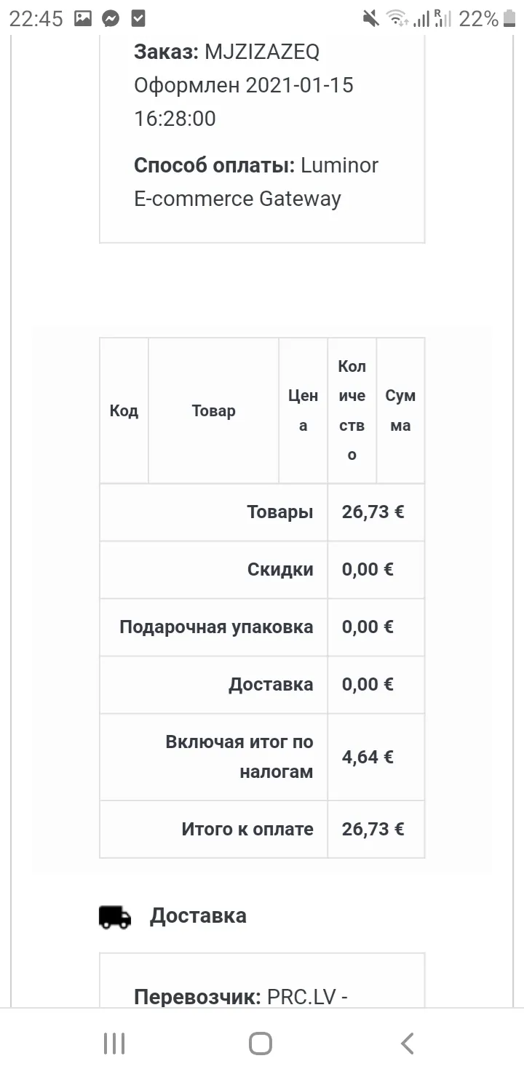
Task: Tap the delivery truck icon
Action: tap(115, 917)
